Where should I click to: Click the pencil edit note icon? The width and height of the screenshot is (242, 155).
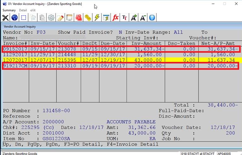(60, 18)
